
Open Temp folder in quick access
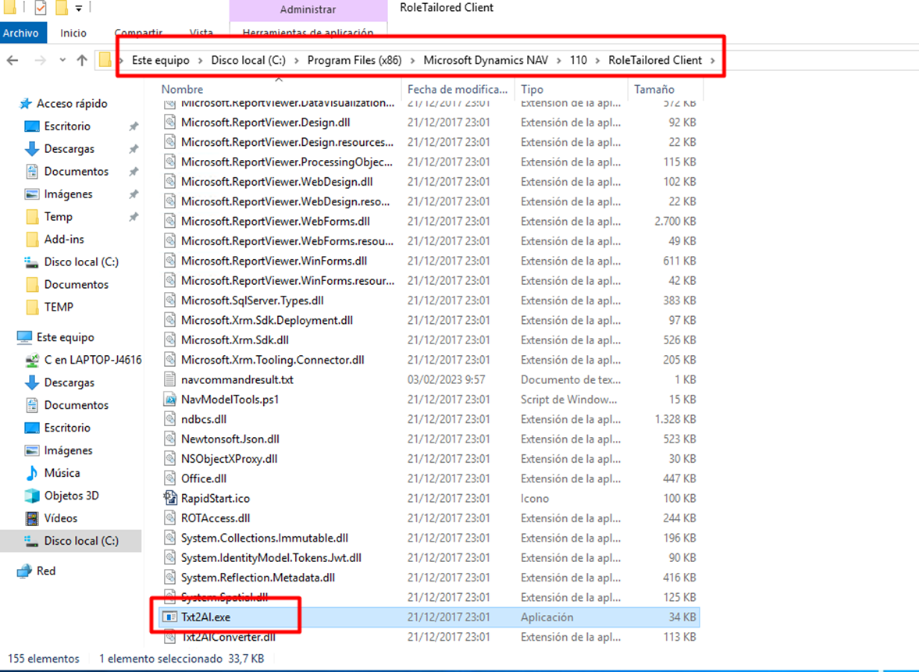[58, 217]
